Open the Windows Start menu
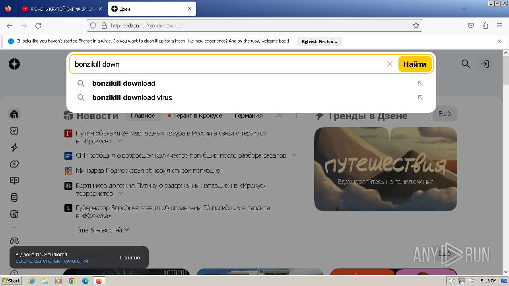The width and height of the screenshot is (509, 286). (11, 281)
